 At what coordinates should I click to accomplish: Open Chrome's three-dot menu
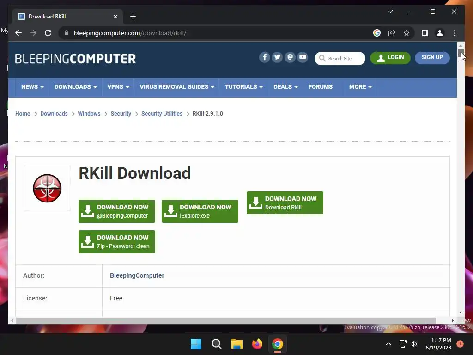point(455,33)
